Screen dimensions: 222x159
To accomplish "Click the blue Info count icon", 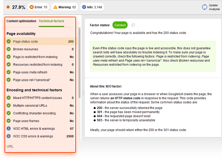I will pos(84,7).
